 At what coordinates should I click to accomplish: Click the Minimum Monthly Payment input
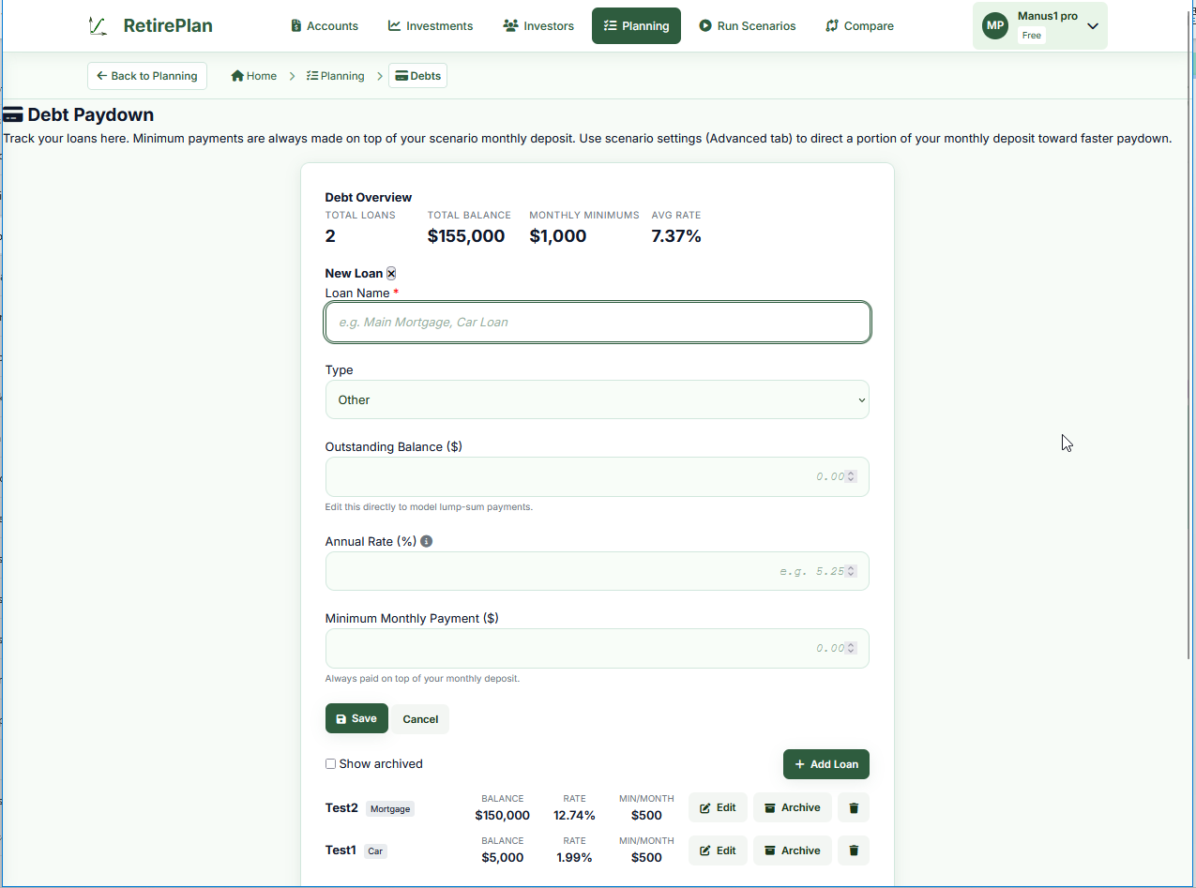click(598, 648)
